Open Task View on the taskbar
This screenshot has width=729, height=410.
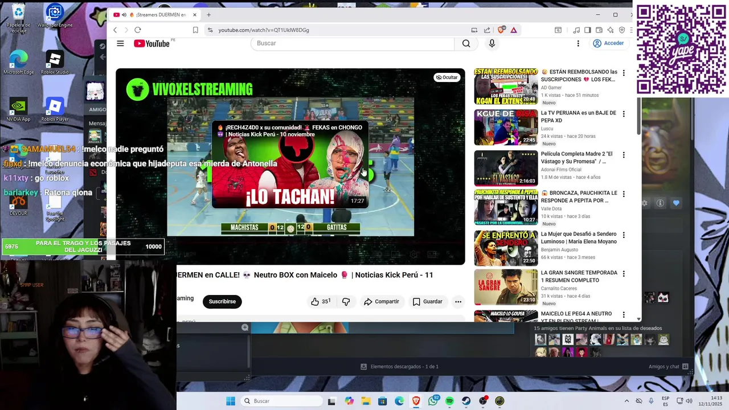[x=331, y=401]
